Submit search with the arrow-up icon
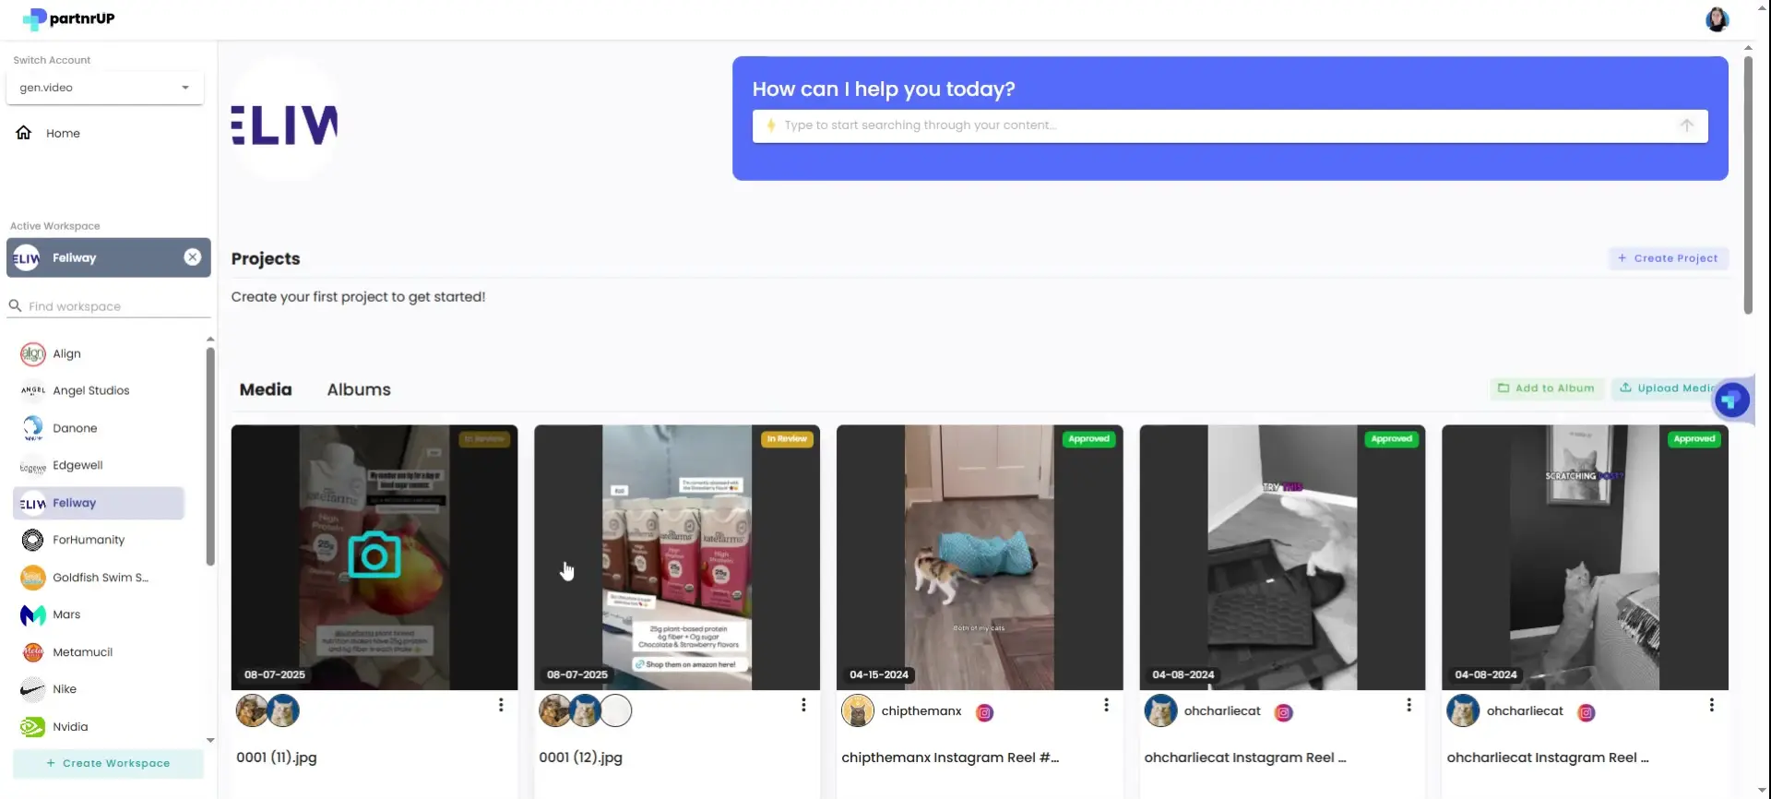The image size is (1771, 799). [x=1686, y=125]
